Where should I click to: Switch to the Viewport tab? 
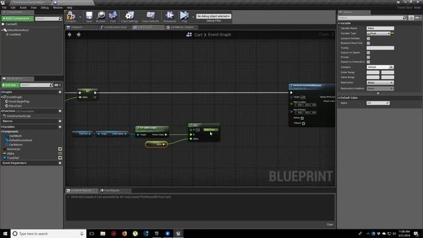[76, 27]
